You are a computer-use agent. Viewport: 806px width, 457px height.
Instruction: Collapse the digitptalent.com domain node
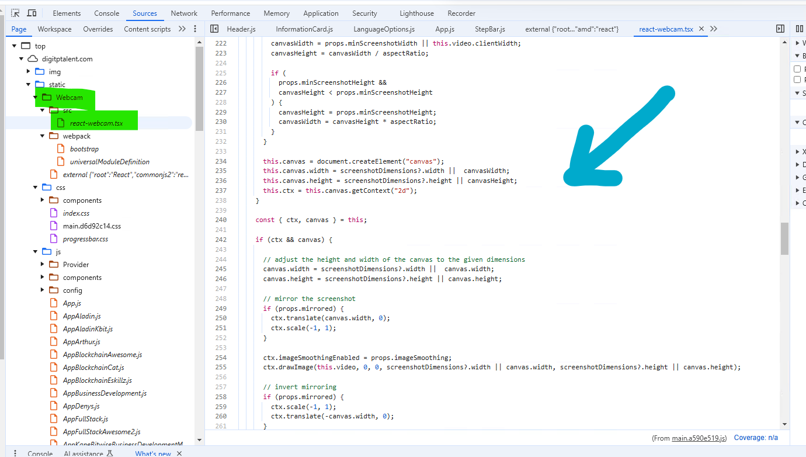(x=22, y=59)
